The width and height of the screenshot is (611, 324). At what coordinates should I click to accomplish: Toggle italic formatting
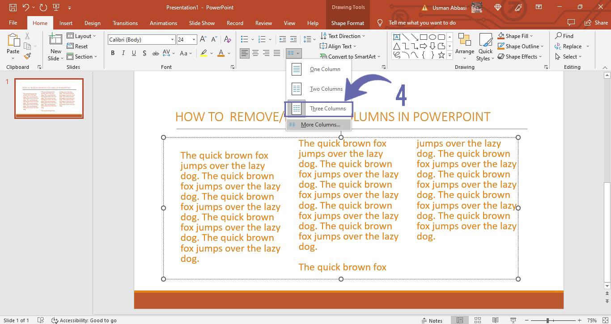click(123, 53)
